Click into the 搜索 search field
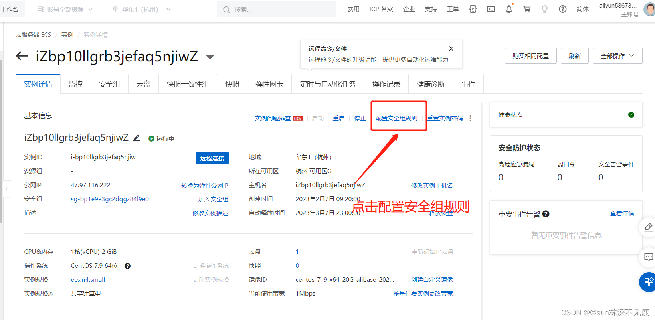This screenshot has height=320, width=655. 277,9
